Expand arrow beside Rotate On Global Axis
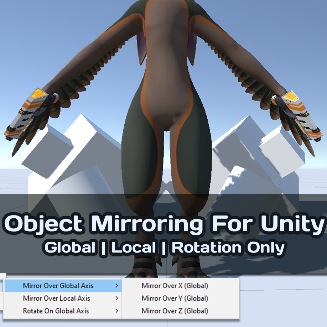The height and width of the screenshot is (327, 327). click(117, 311)
